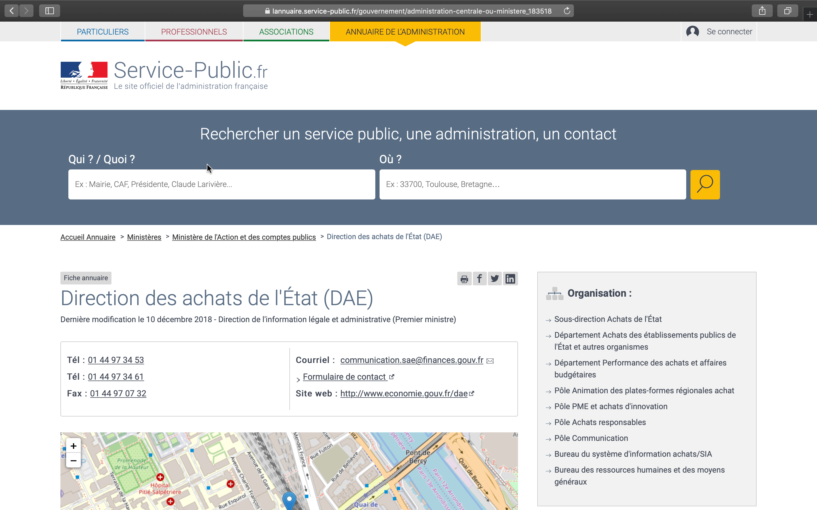Screen dimensions: 817x510
Task: Open the Formulaire de contact link
Action: [x=344, y=377]
